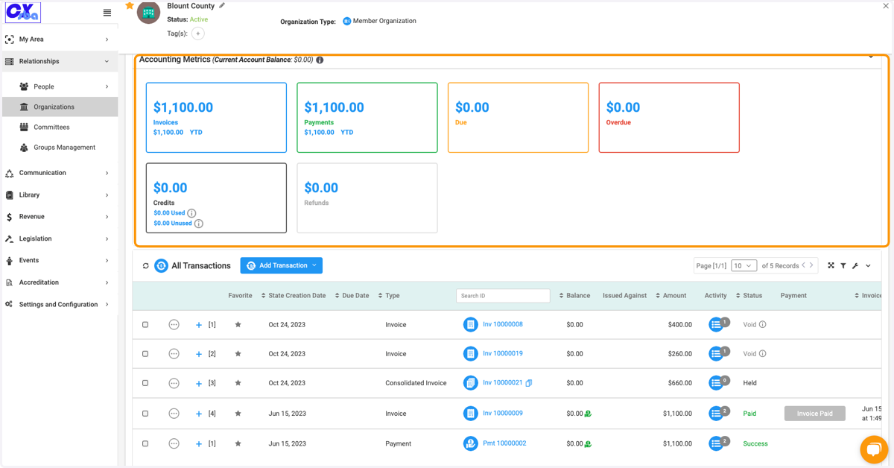Image resolution: width=894 pixels, height=468 pixels.
Task: Copy consolidated invoice 10000021 icon
Action: point(529,383)
